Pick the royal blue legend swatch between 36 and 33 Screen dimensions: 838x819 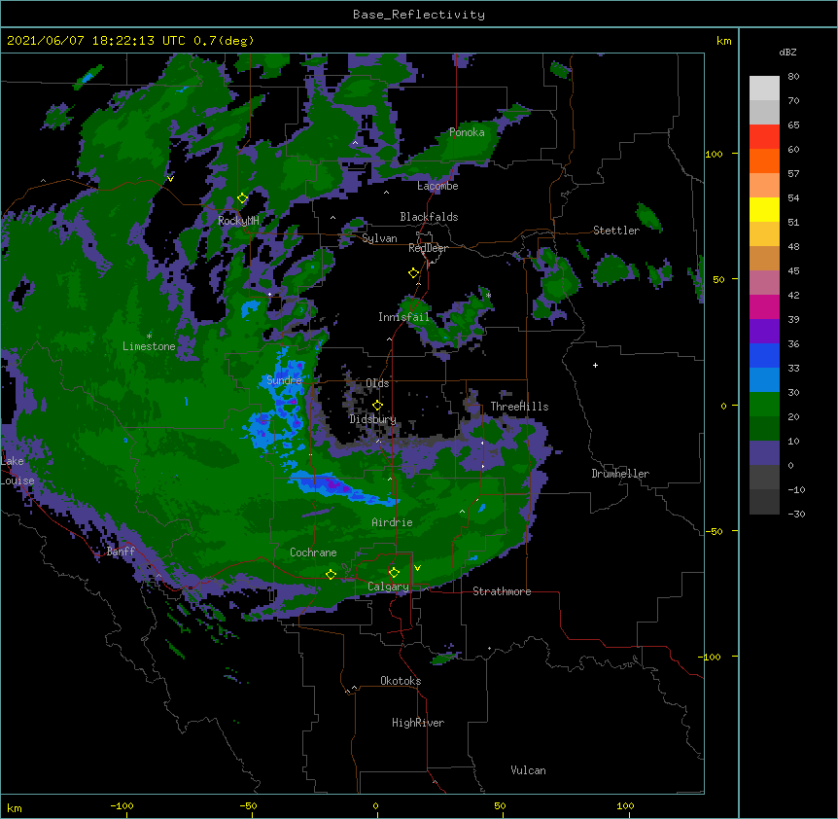click(x=764, y=356)
